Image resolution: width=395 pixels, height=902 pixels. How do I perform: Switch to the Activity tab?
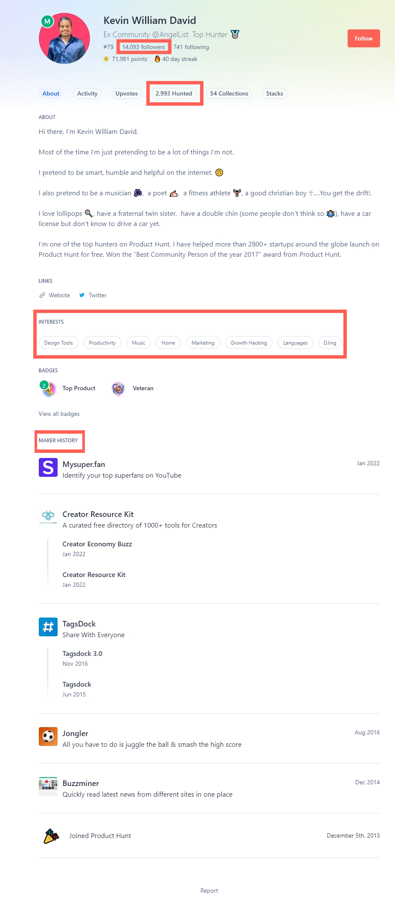[x=87, y=93]
